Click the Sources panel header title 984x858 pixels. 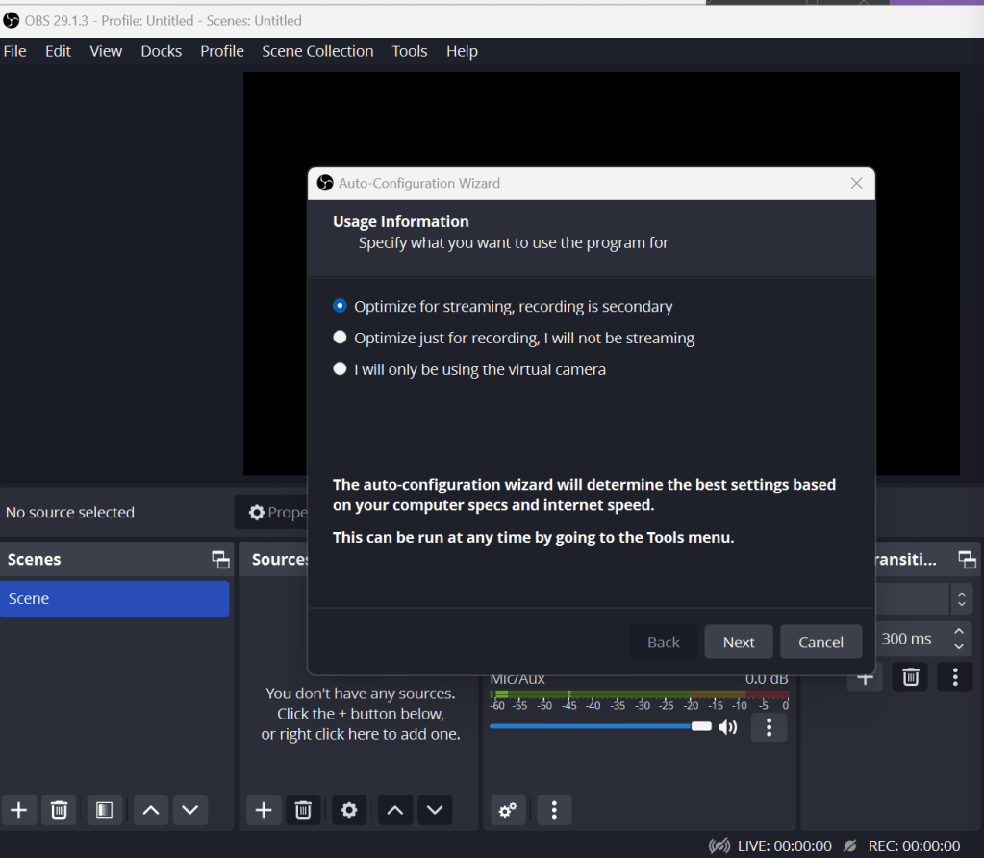pyautogui.click(x=279, y=559)
